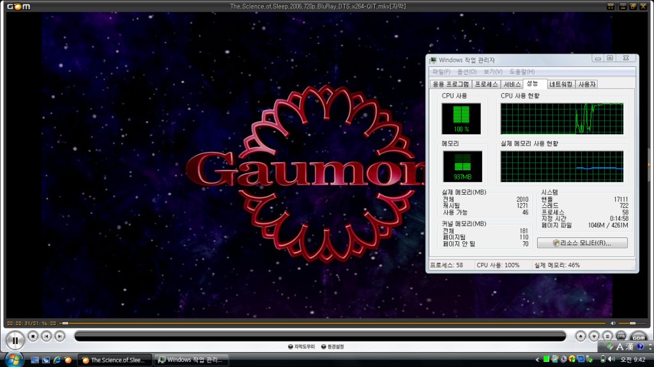Seek along the orange playback progress bar

[333, 323]
